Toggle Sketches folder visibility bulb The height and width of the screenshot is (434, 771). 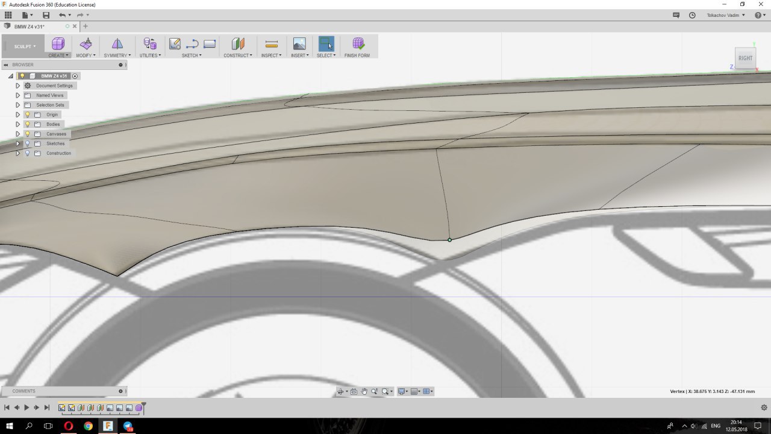27,143
